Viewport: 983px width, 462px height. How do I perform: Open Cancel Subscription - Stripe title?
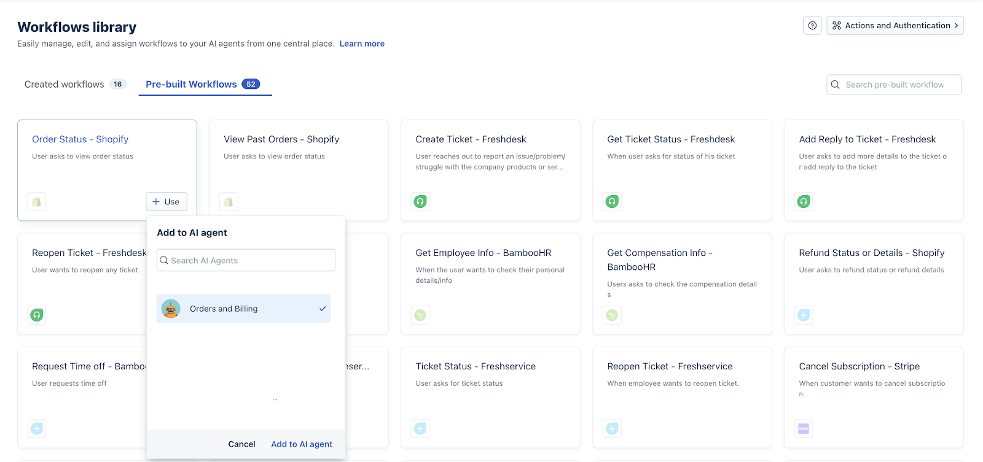click(x=860, y=366)
